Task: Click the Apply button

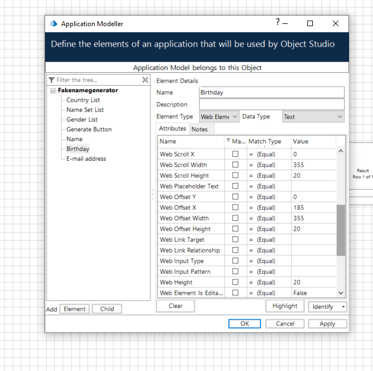Action: (327, 324)
